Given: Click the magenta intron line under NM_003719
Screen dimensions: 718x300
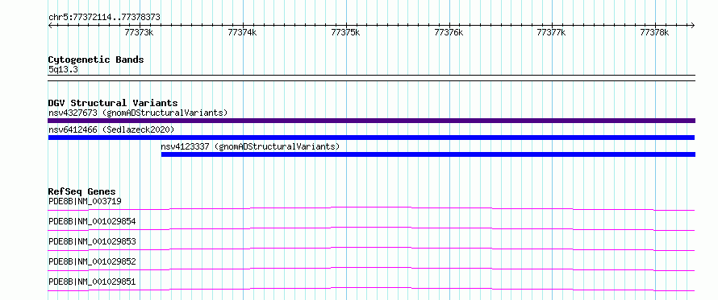Looking at the screenshot, I should coord(371,208).
